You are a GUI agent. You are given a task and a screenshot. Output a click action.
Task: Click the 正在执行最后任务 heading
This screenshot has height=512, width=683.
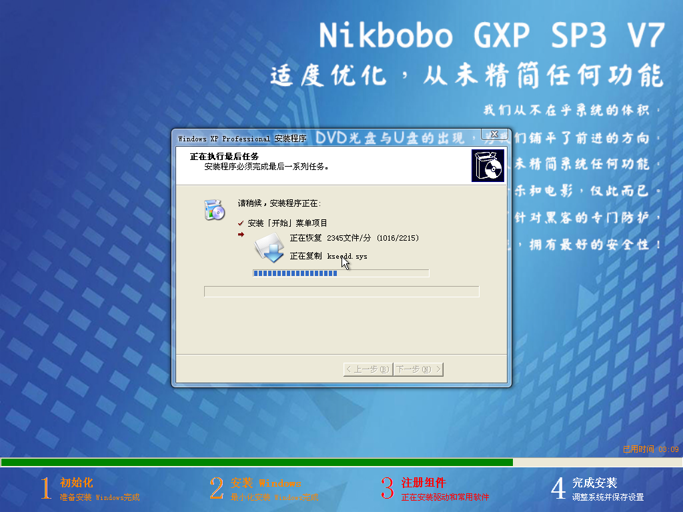tap(224, 156)
